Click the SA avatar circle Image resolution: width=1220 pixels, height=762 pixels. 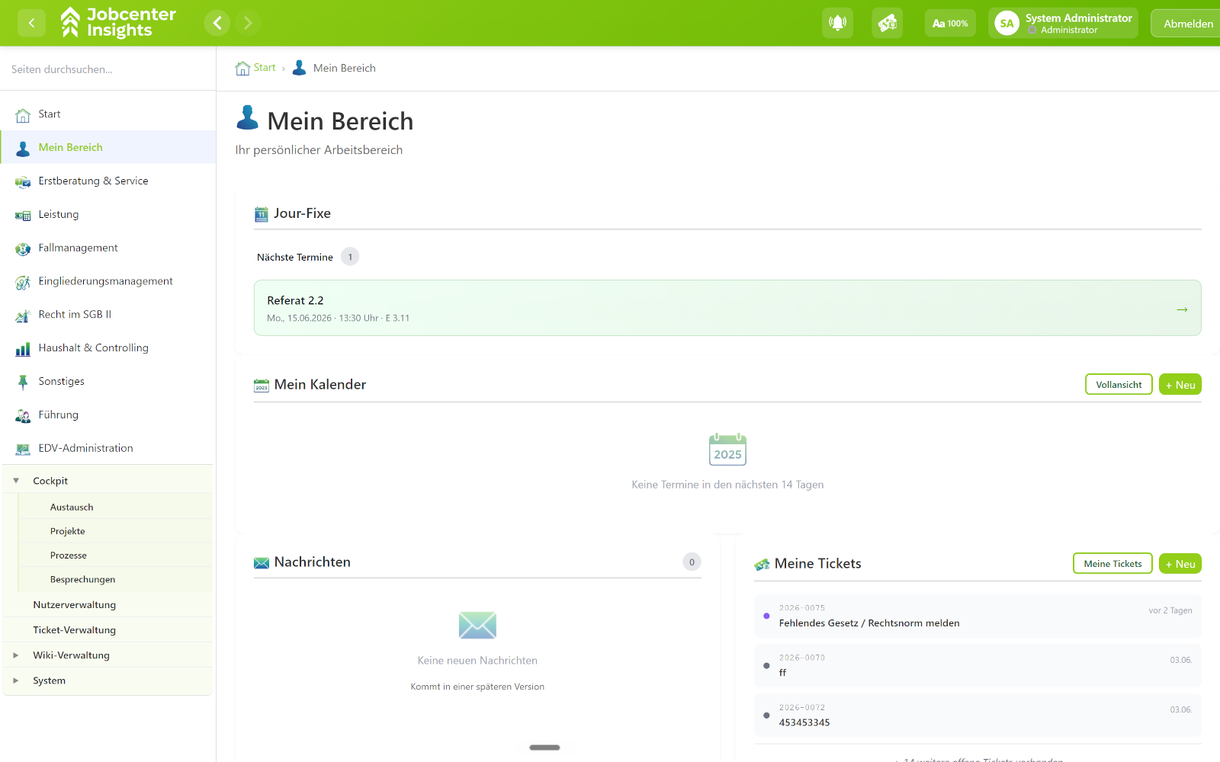pos(1006,23)
